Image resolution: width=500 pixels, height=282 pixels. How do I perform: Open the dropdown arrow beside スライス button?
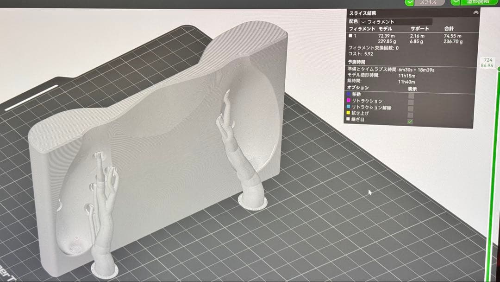(x=409, y=2)
